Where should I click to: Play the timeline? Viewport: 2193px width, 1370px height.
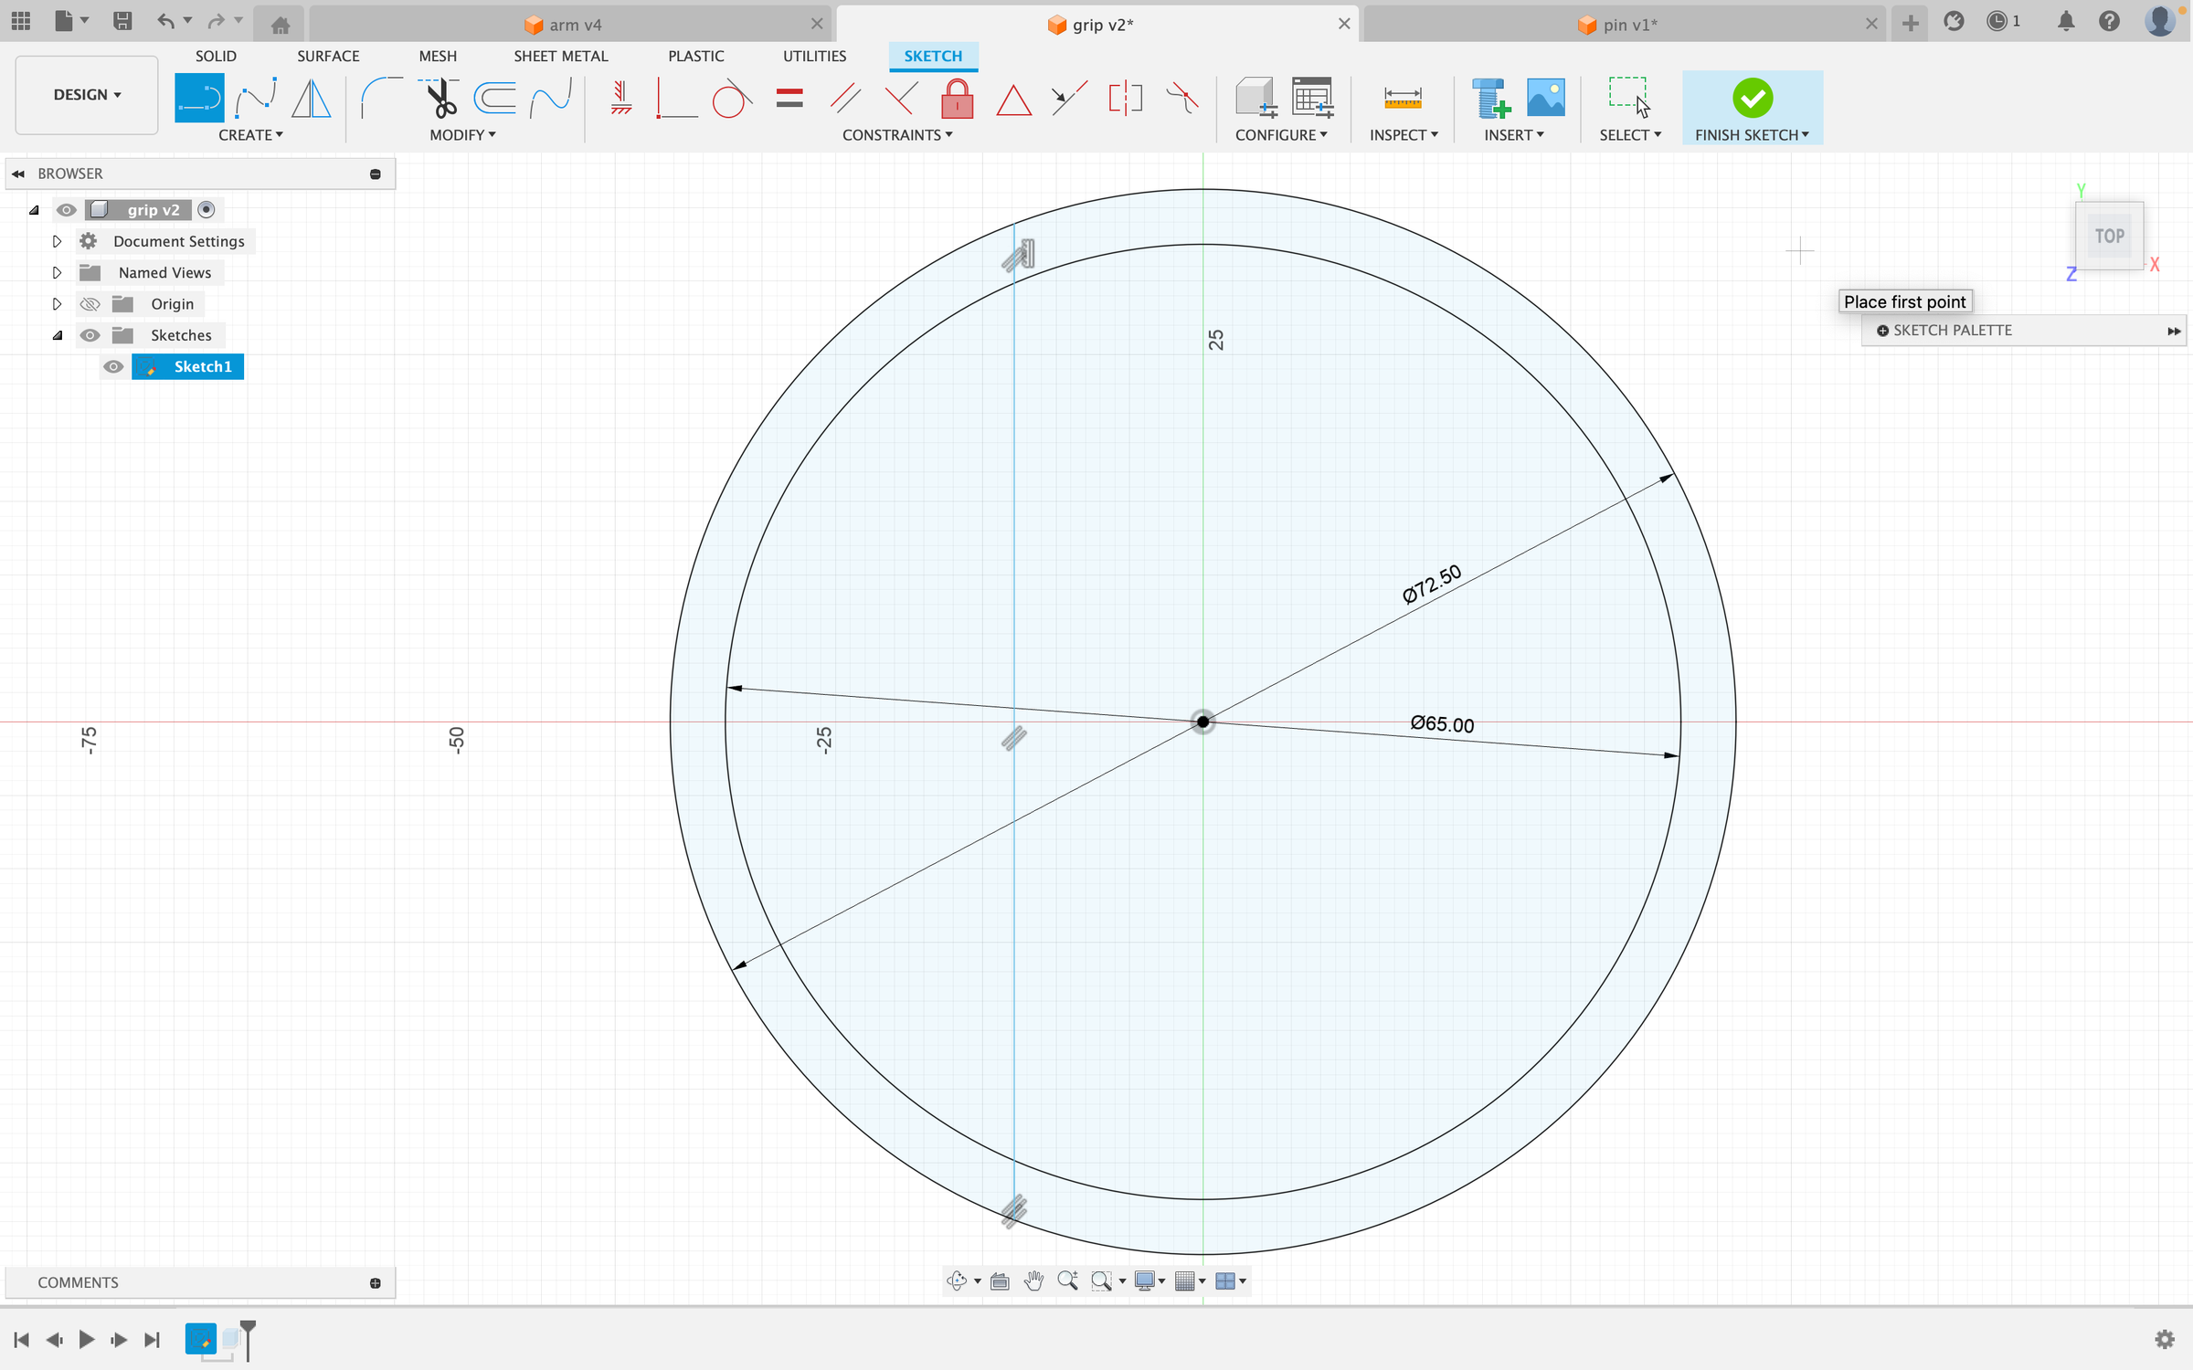pos(87,1340)
